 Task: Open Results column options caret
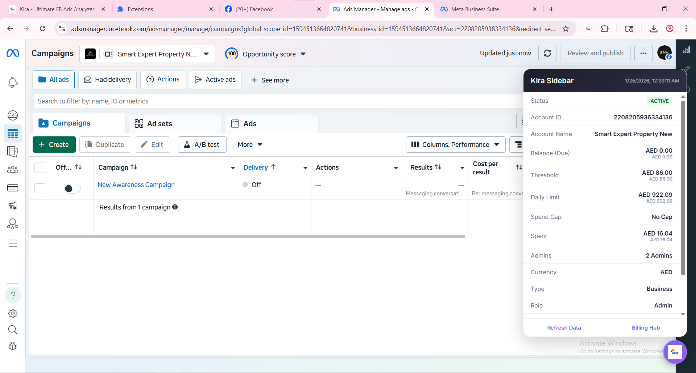(462, 168)
